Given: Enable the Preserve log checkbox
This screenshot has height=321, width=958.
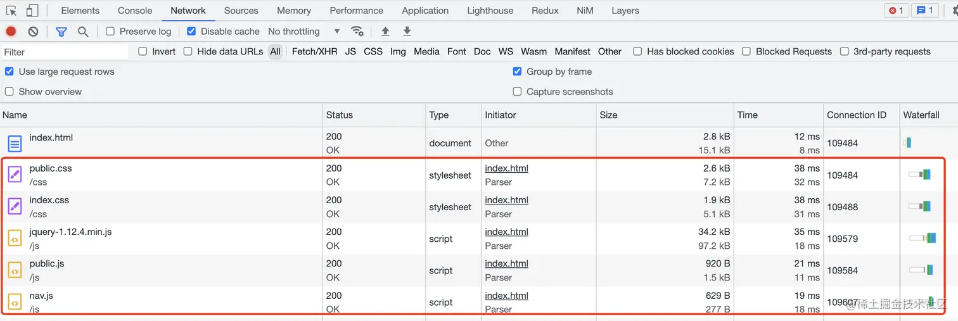Looking at the screenshot, I should pyautogui.click(x=110, y=31).
